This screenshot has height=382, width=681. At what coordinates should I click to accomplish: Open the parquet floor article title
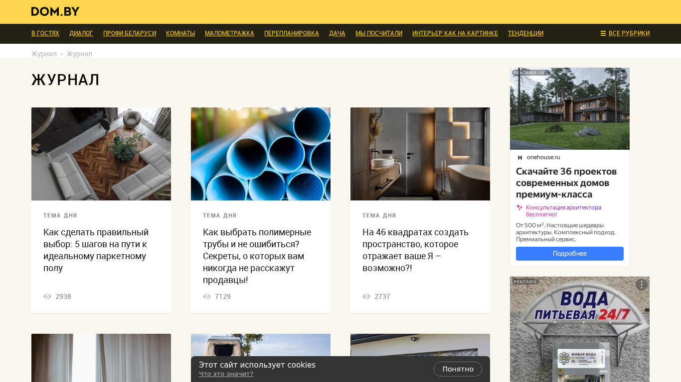(96, 250)
